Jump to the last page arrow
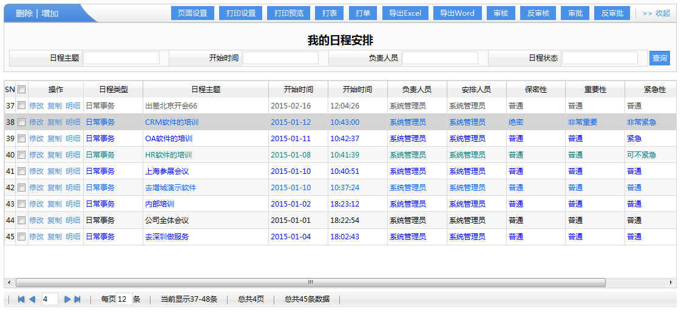This screenshot has width=681, height=312. point(78,299)
